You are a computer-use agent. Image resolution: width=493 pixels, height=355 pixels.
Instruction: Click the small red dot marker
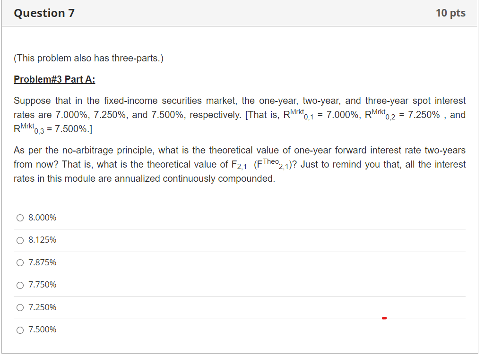384,319
